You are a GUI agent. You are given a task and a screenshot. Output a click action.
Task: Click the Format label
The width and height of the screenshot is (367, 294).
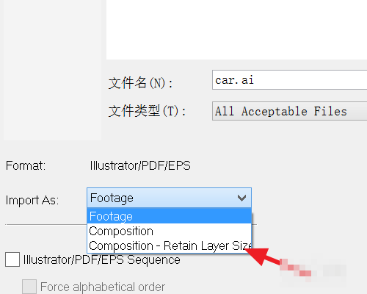pos(26,165)
